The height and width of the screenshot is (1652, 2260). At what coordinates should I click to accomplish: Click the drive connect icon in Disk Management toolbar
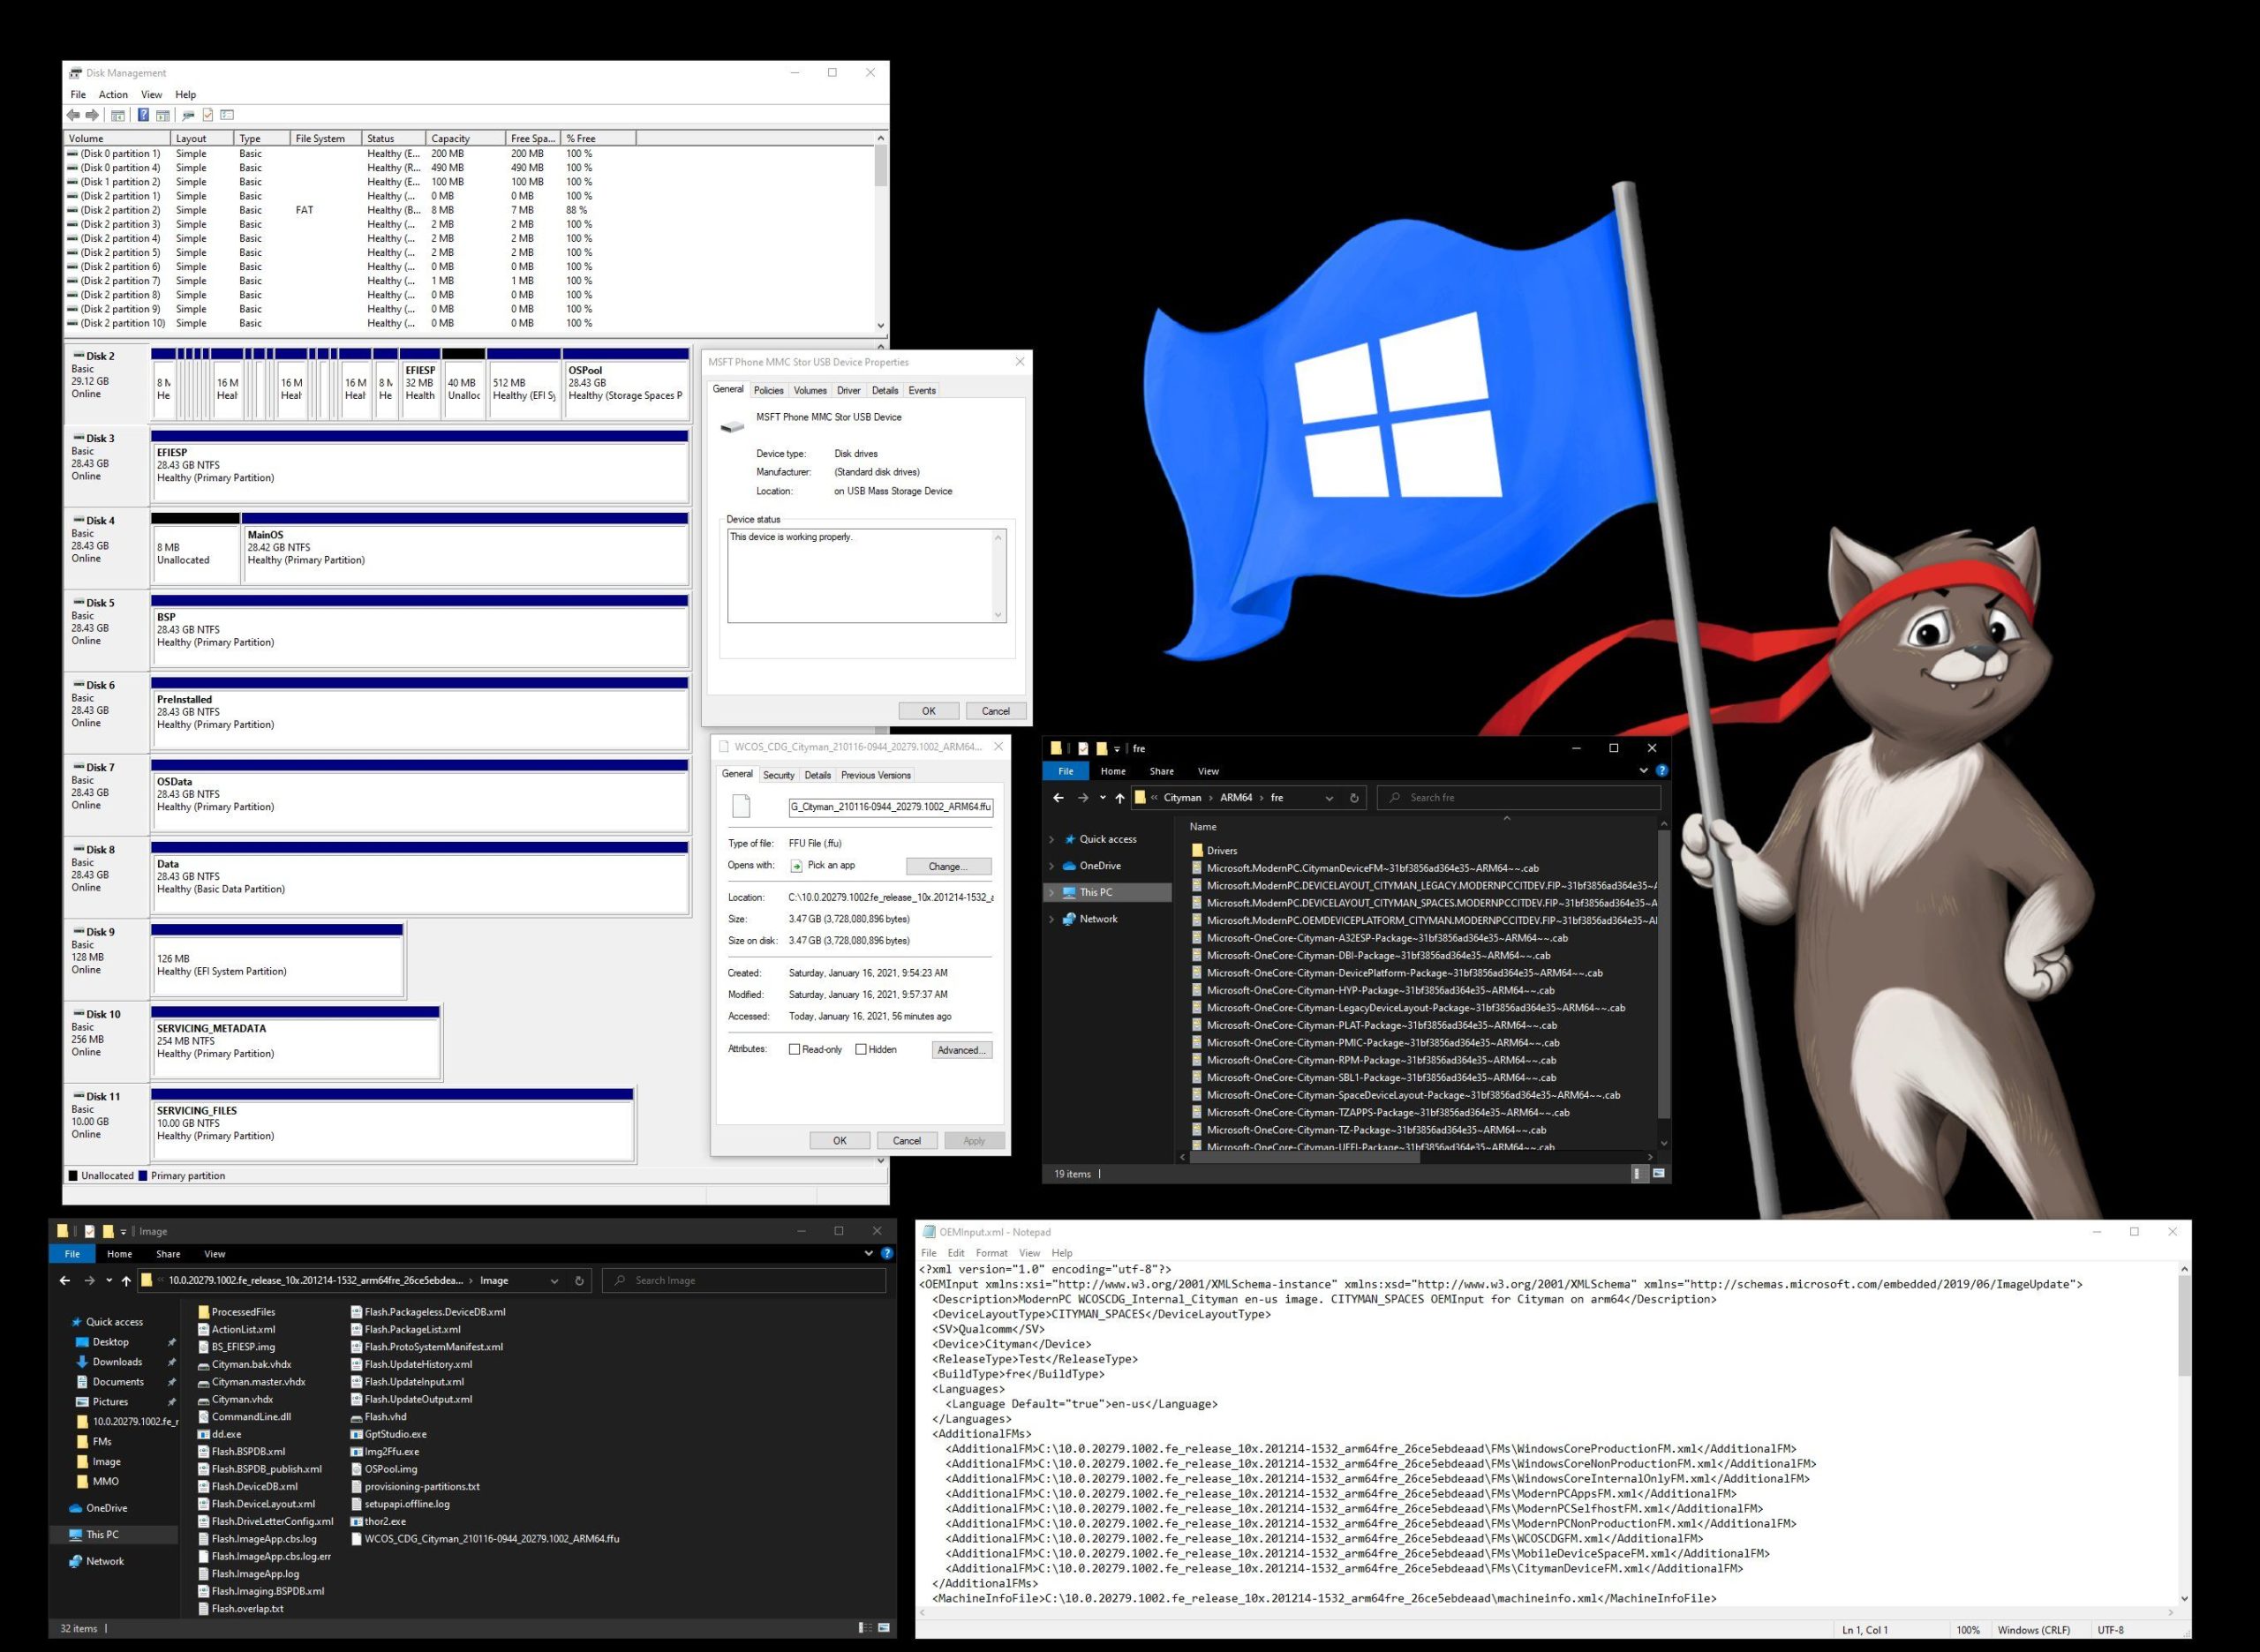point(187,115)
